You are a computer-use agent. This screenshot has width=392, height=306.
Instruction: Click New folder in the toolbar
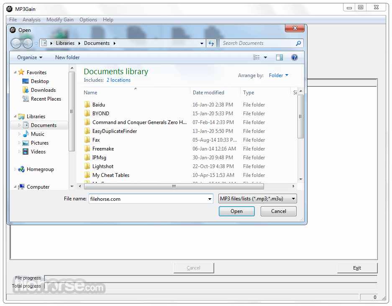[x=67, y=57]
